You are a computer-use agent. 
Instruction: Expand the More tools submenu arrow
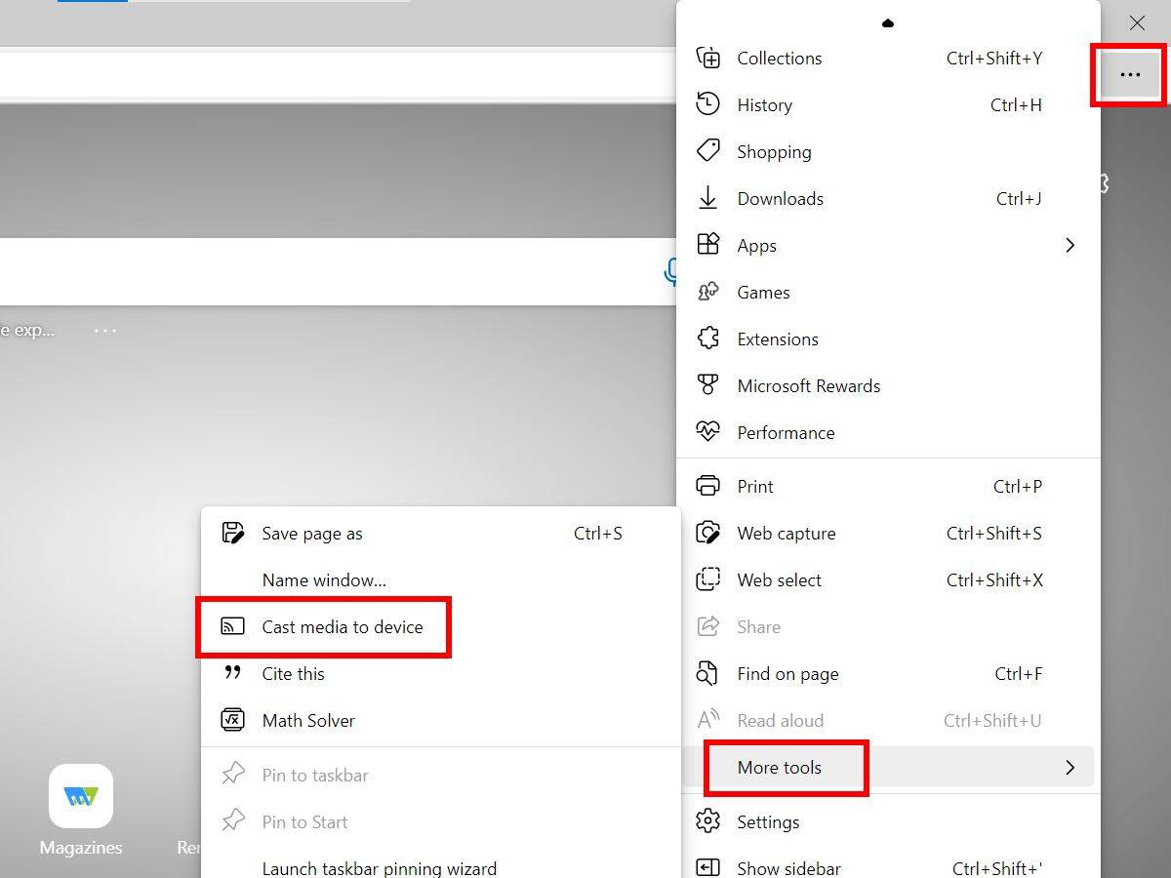pos(1070,768)
